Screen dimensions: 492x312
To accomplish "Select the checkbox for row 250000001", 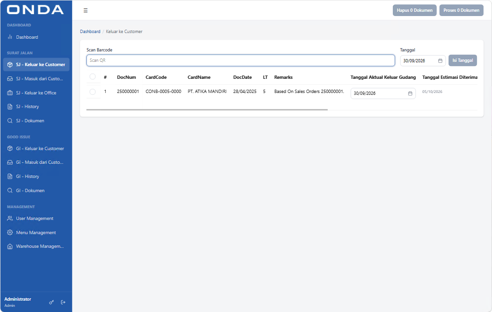I will coord(93,92).
